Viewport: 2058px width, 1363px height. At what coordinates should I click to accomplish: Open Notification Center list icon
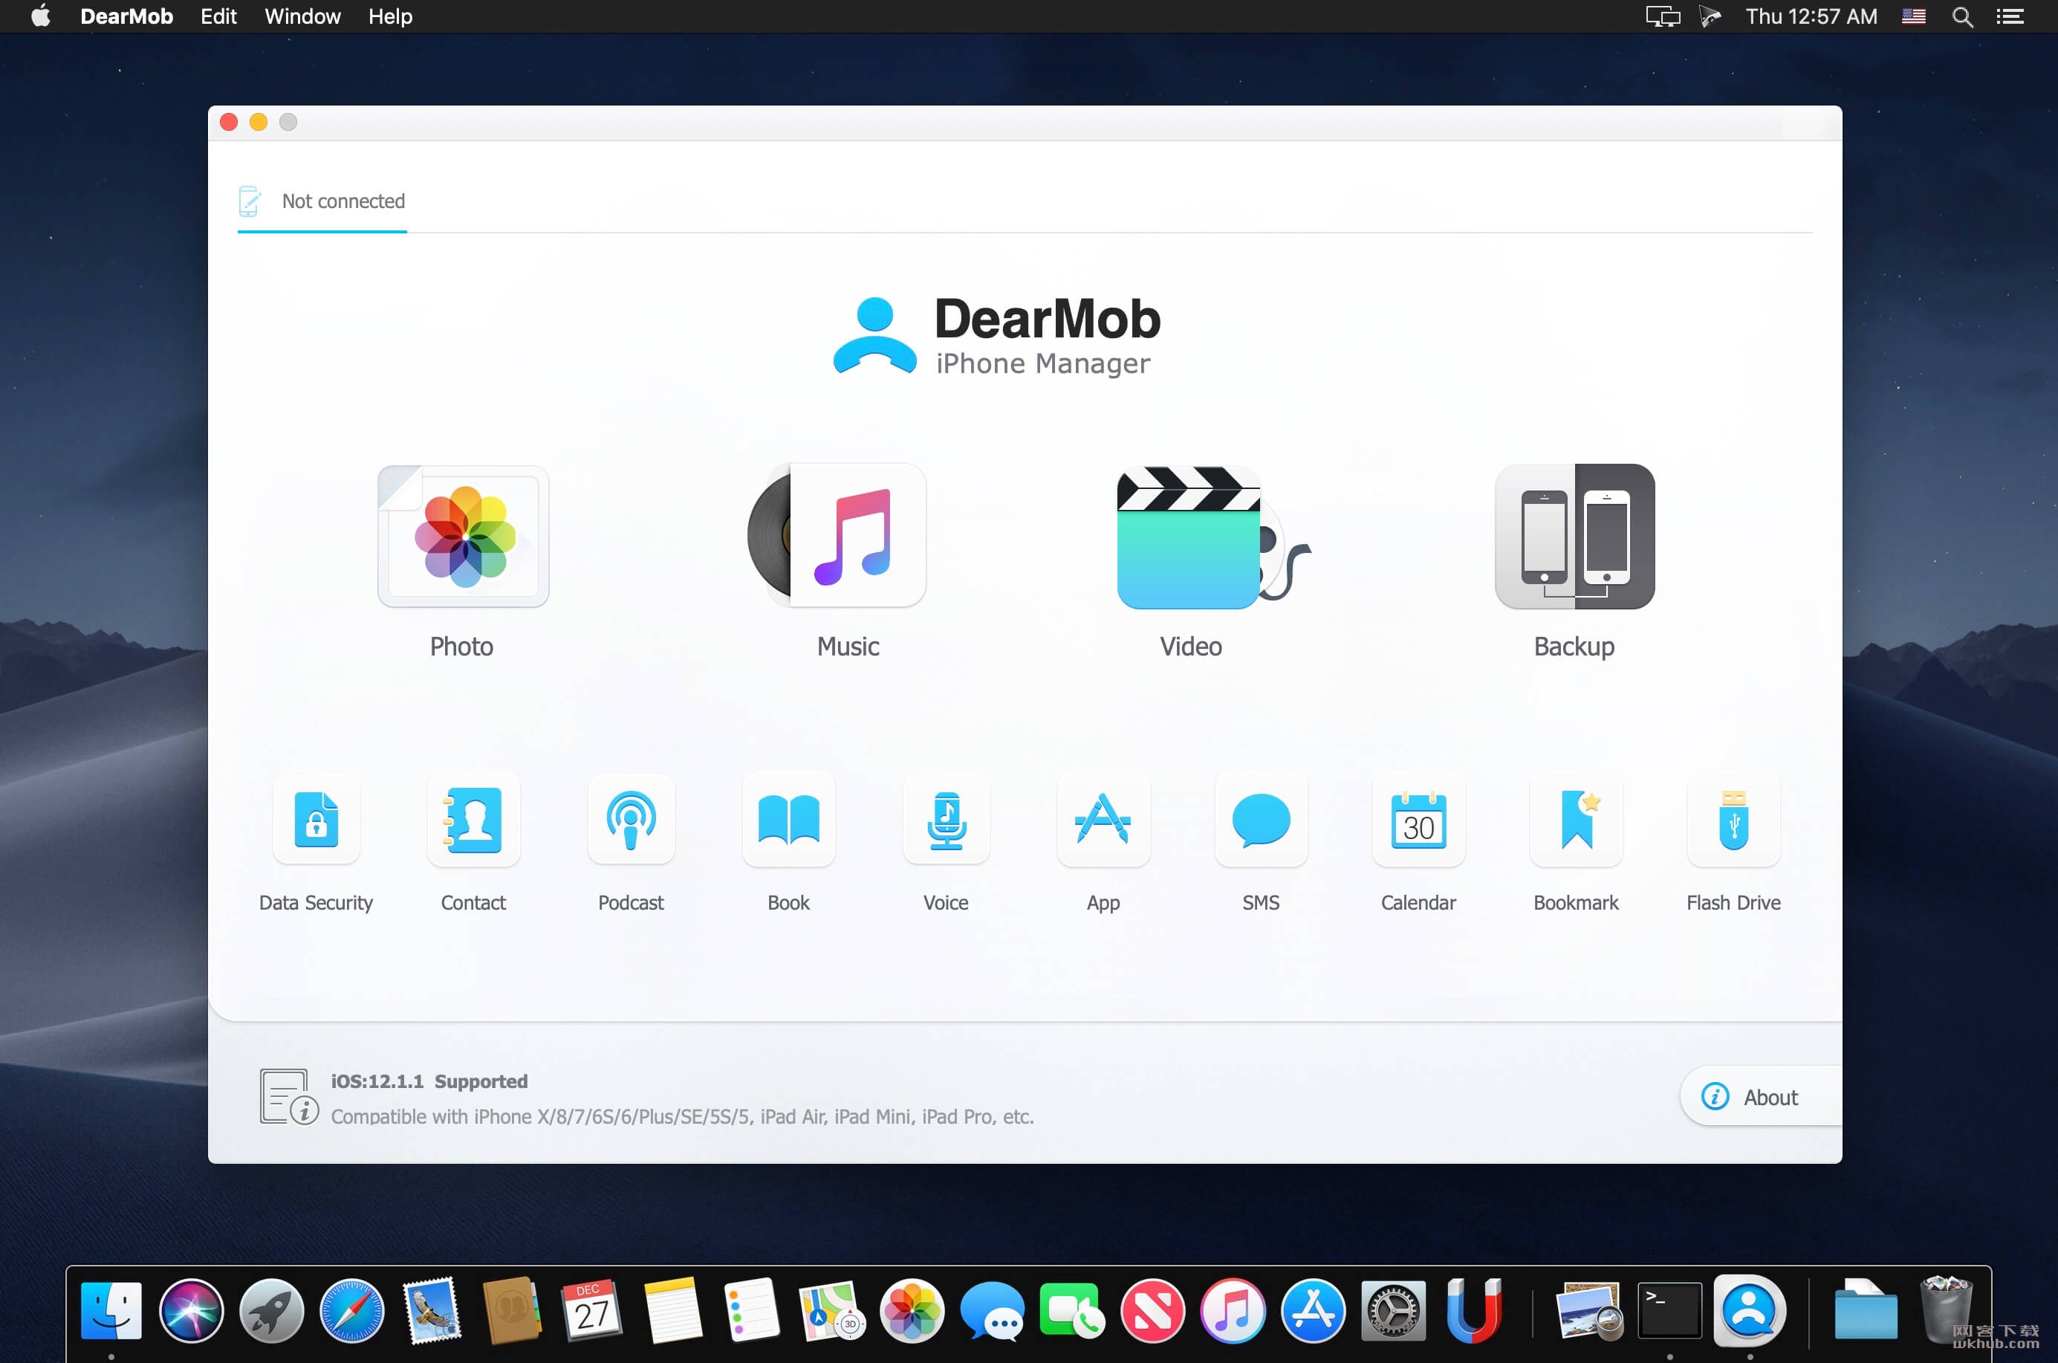click(2009, 16)
